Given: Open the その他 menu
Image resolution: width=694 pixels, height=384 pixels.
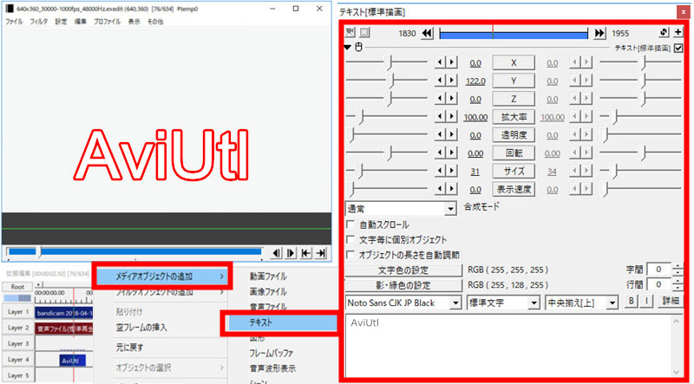Looking at the screenshot, I should pyautogui.click(x=155, y=21).
